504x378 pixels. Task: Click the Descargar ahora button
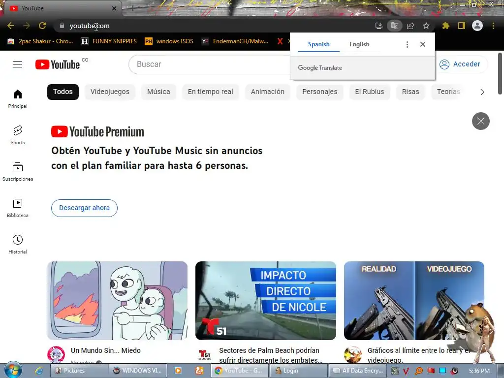point(84,208)
